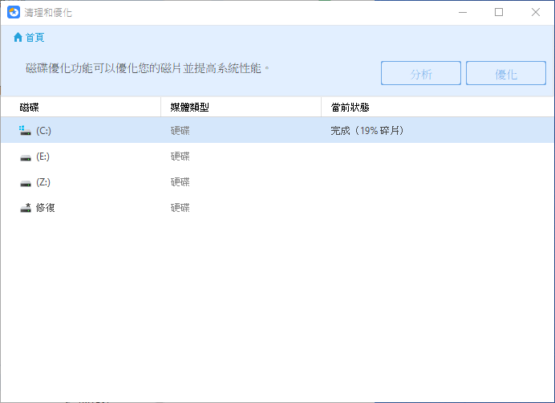Select the (E:) drive label in the list
The width and height of the screenshot is (555, 403).
click(x=43, y=157)
